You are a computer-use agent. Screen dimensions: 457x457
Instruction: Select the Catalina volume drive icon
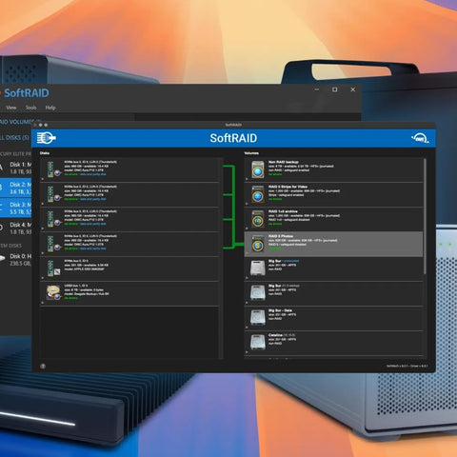point(258,343)
